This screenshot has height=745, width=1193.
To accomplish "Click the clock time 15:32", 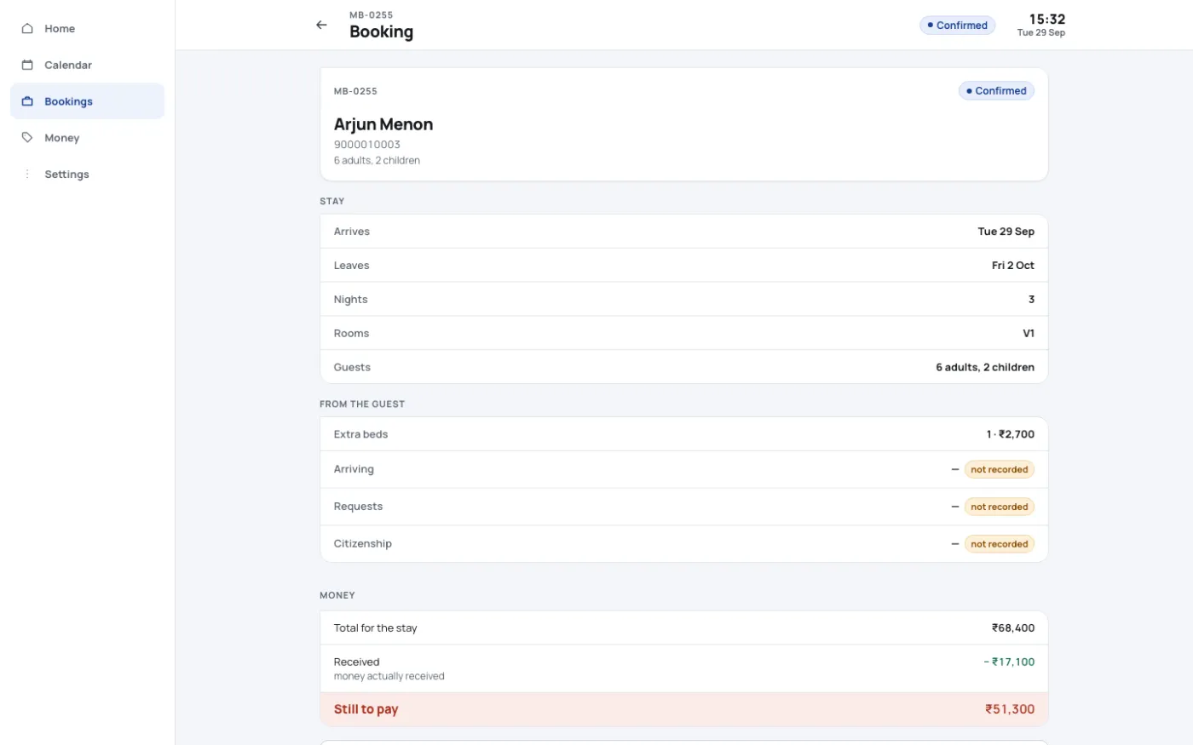I will tap(1047, 19).
